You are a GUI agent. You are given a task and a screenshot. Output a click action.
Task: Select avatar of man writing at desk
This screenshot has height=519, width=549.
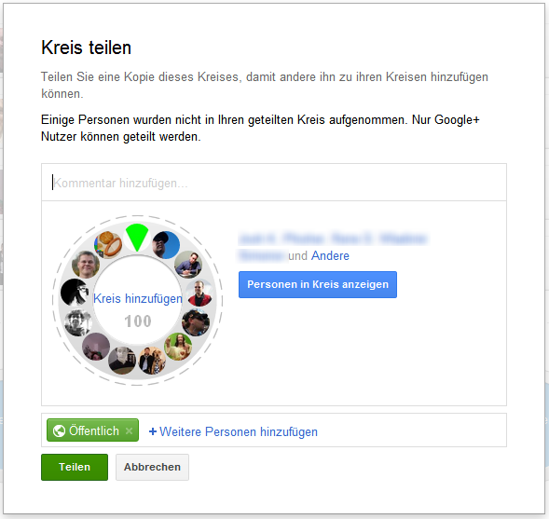188,265
